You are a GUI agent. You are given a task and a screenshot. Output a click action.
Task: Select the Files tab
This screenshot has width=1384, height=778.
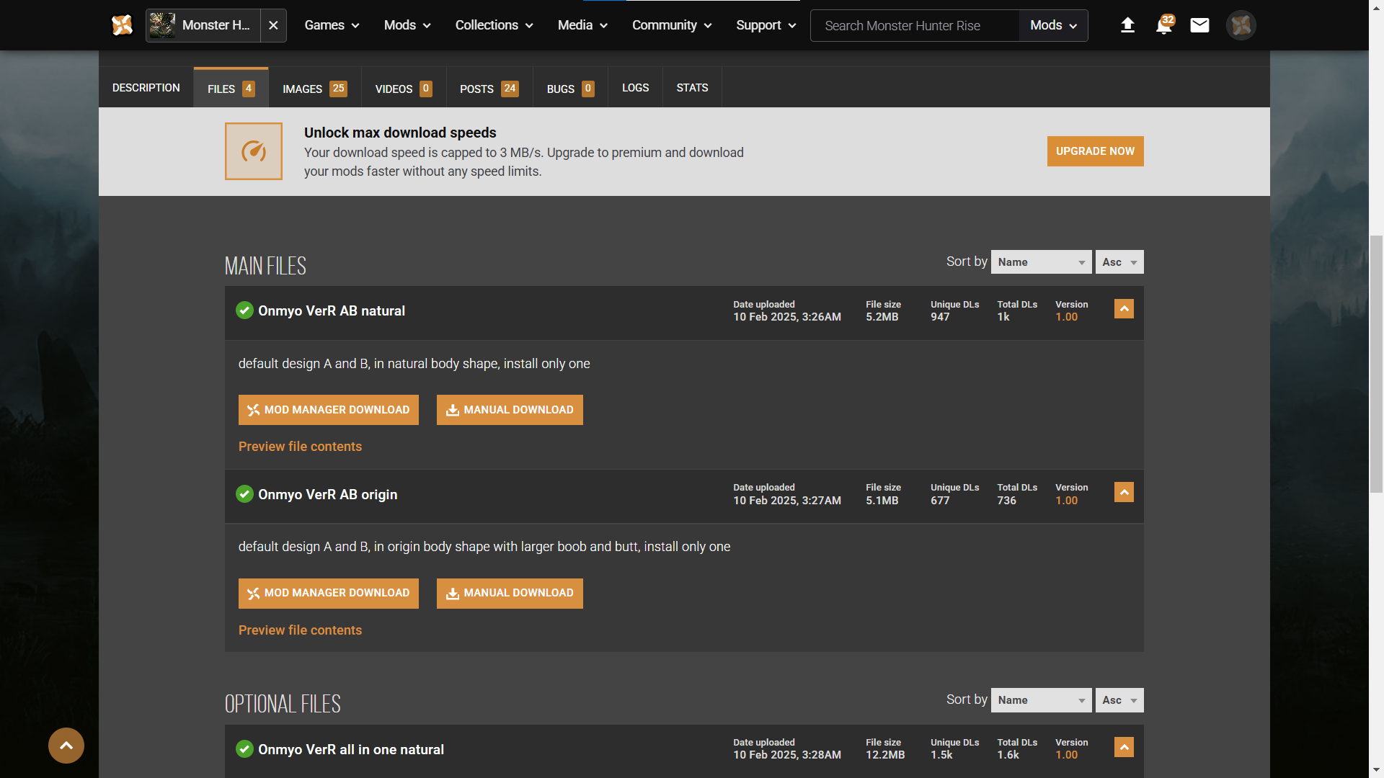231,88
